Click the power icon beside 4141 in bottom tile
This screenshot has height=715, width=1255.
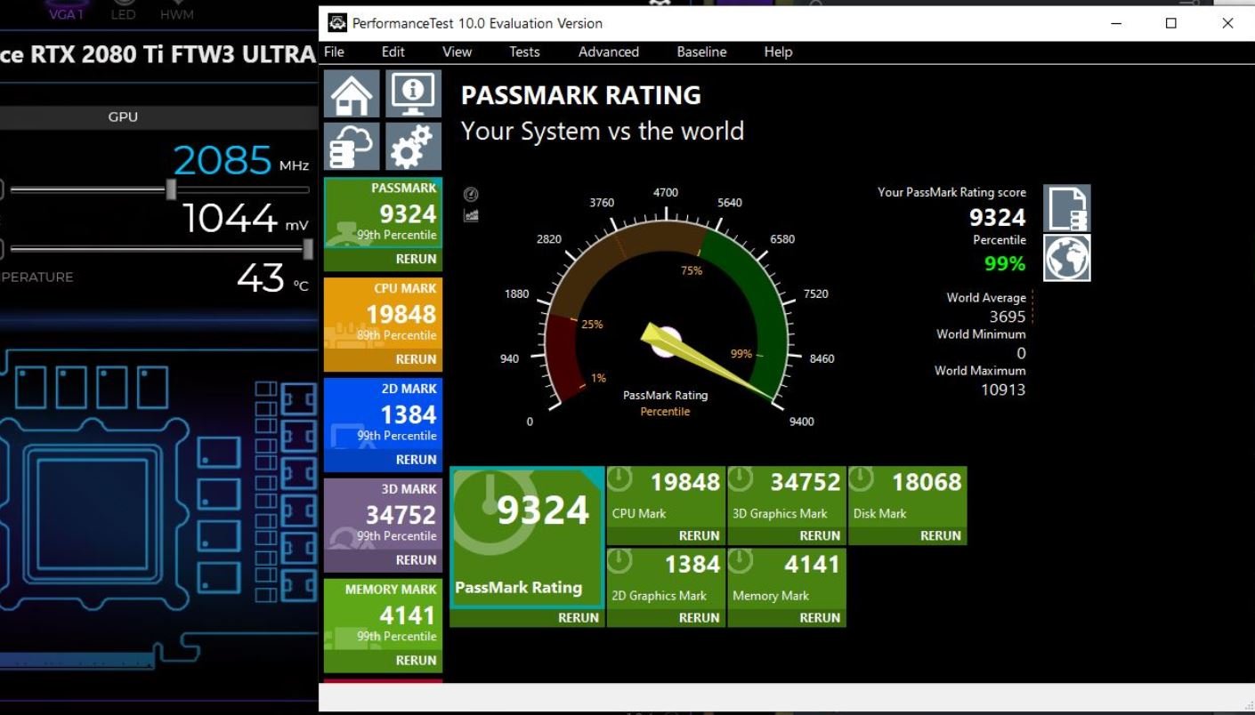(x=741, y=562)
